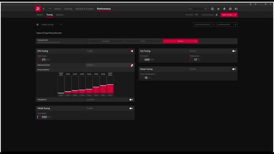Open favorites star icon
The width and height of the screenshot is (274, 154).
(x=218, y=9)
